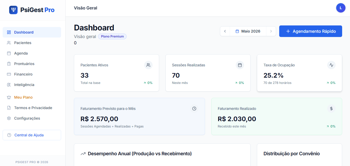This screenshot has width=350, height=166.
Task: Open Termos e Privacidade
Action: (x=32, y=108)
